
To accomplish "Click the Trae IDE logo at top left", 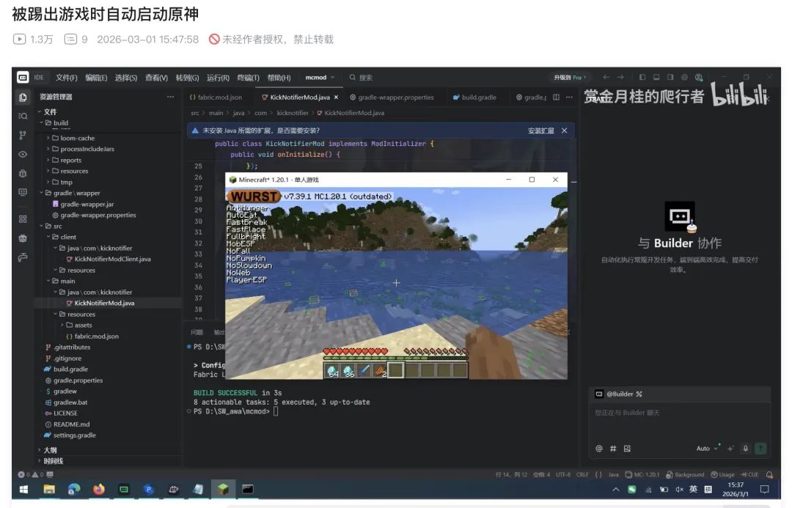I will click(x=23, y=77).
